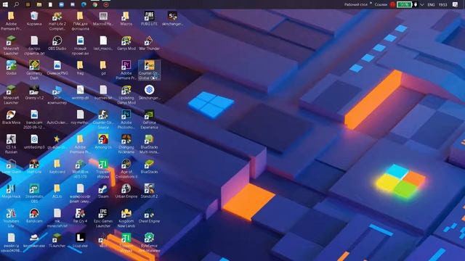Viewport: 465px width, 261px height.
Task: Expand the hidden tray icons chevron
Action: [x=421, y=4]
